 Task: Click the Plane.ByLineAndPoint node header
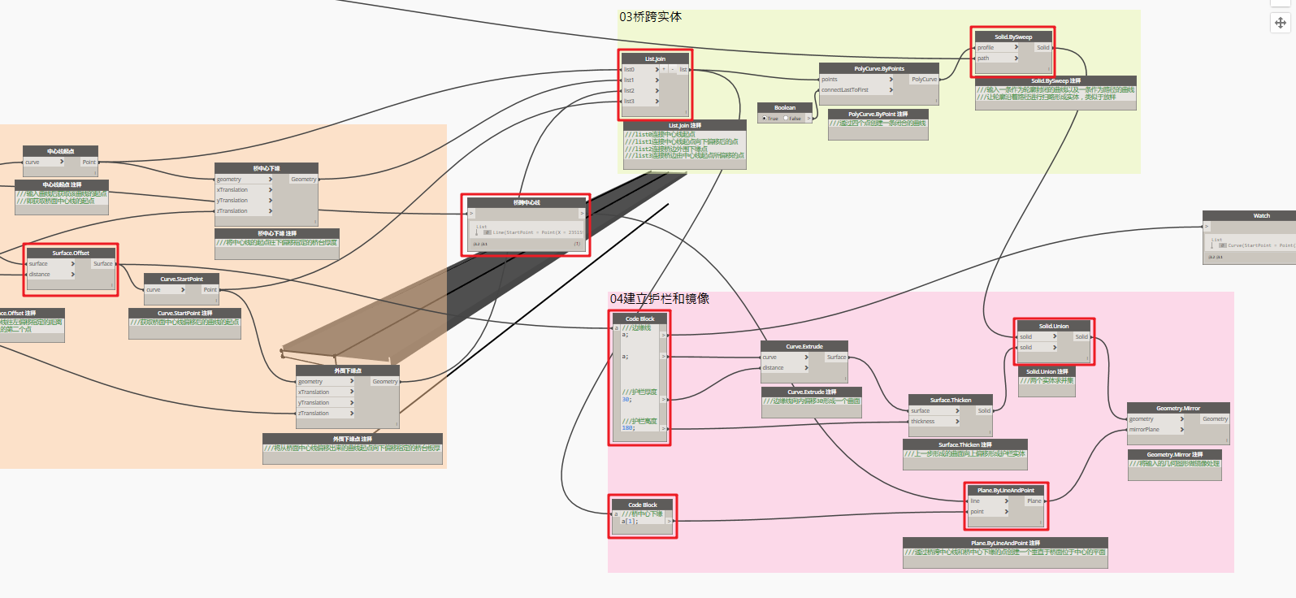(1006, 491)
